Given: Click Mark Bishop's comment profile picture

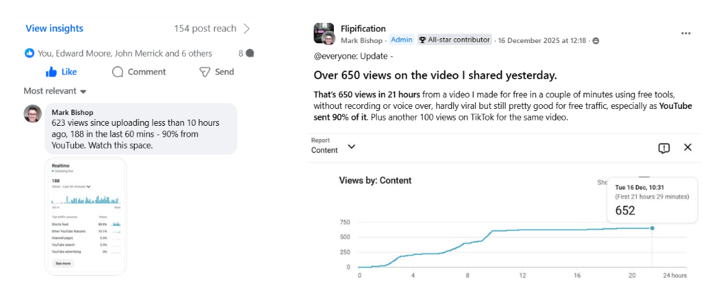Looking at the screenshot, I should tap(33, 114).
